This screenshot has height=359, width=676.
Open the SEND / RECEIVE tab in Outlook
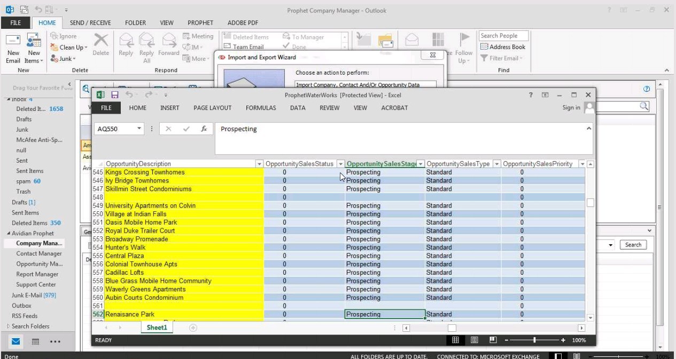tap(90, 23)
